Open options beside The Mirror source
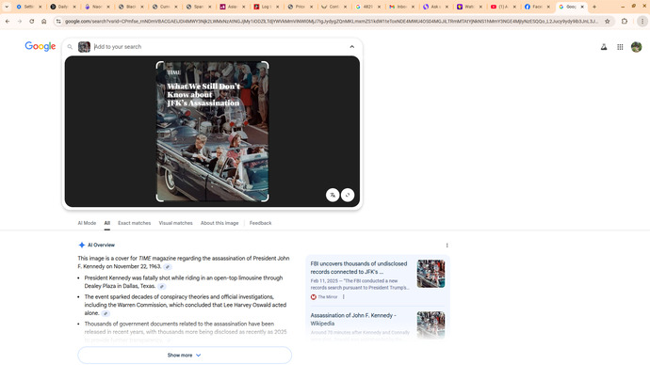The image size is (650, 365). pos(343,297)
